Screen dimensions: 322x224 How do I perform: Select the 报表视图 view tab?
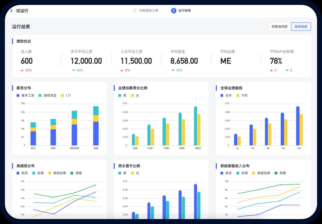[x=301, y=27]
